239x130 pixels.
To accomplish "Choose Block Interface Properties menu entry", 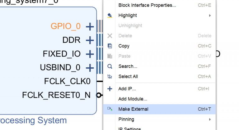I will tap(147, 5).
